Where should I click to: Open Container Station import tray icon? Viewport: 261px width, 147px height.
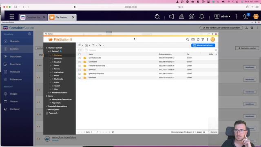point(246,28)
